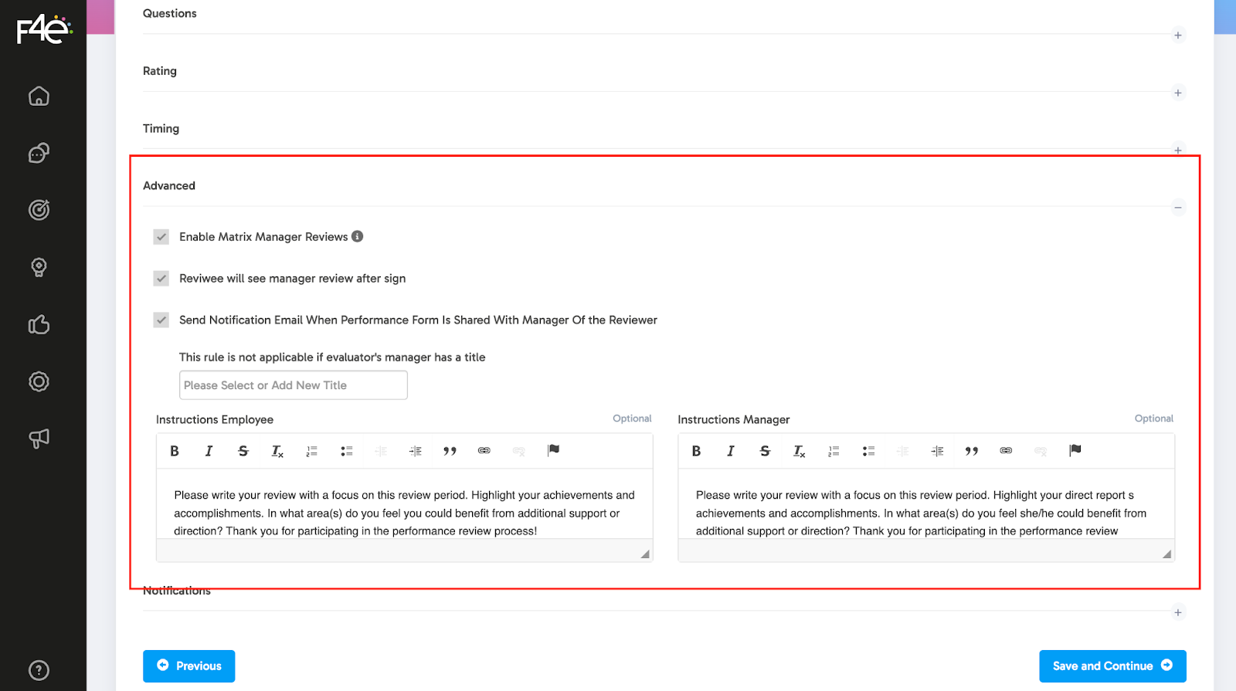Insert link in Instructions Manager editor
This screenshot has height=691, width=1236.
1006,451
